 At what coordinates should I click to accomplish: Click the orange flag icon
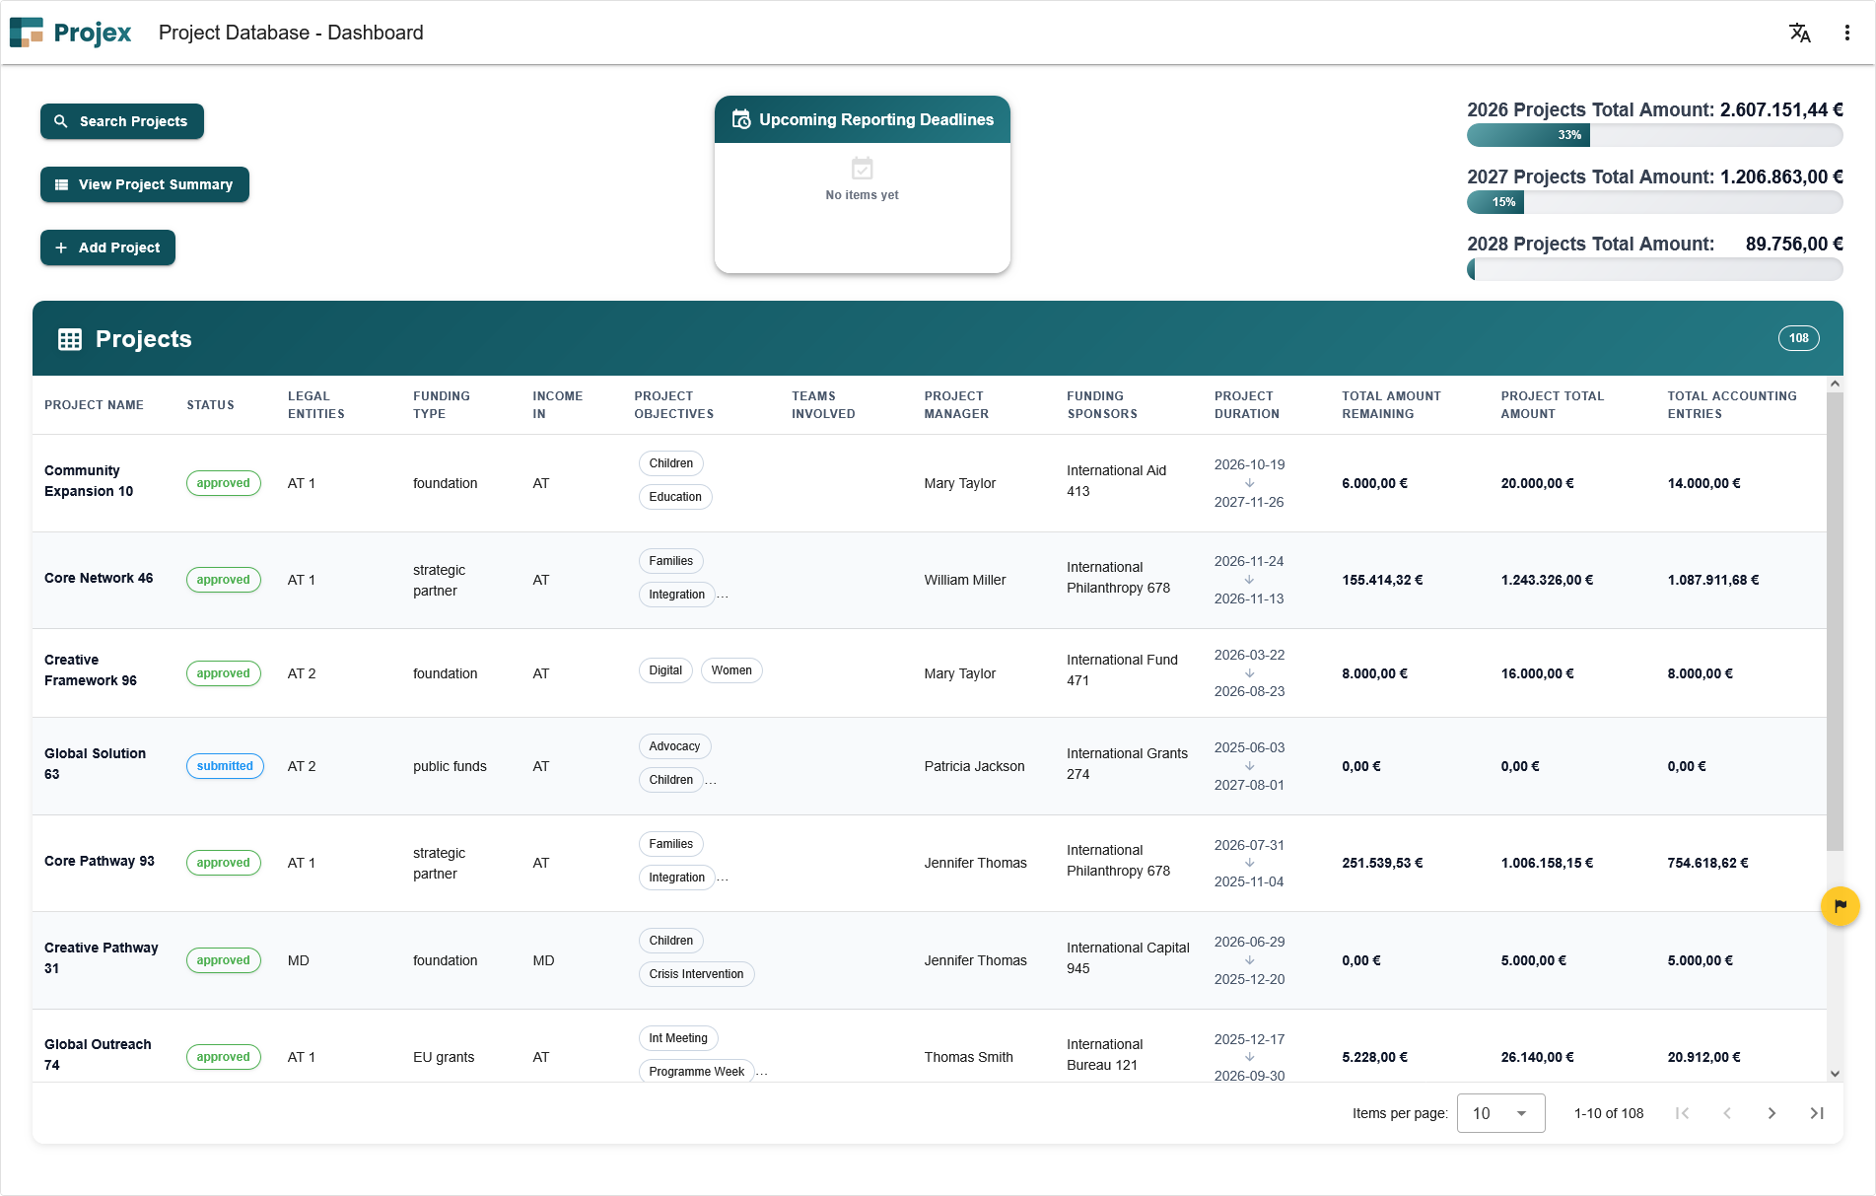[x=1840, y=906]
